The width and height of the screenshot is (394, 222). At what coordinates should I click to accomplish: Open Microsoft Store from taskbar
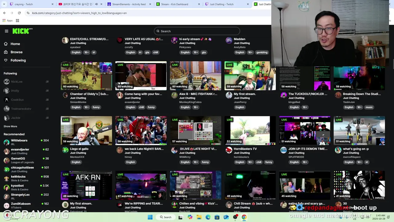coord(217,217)
